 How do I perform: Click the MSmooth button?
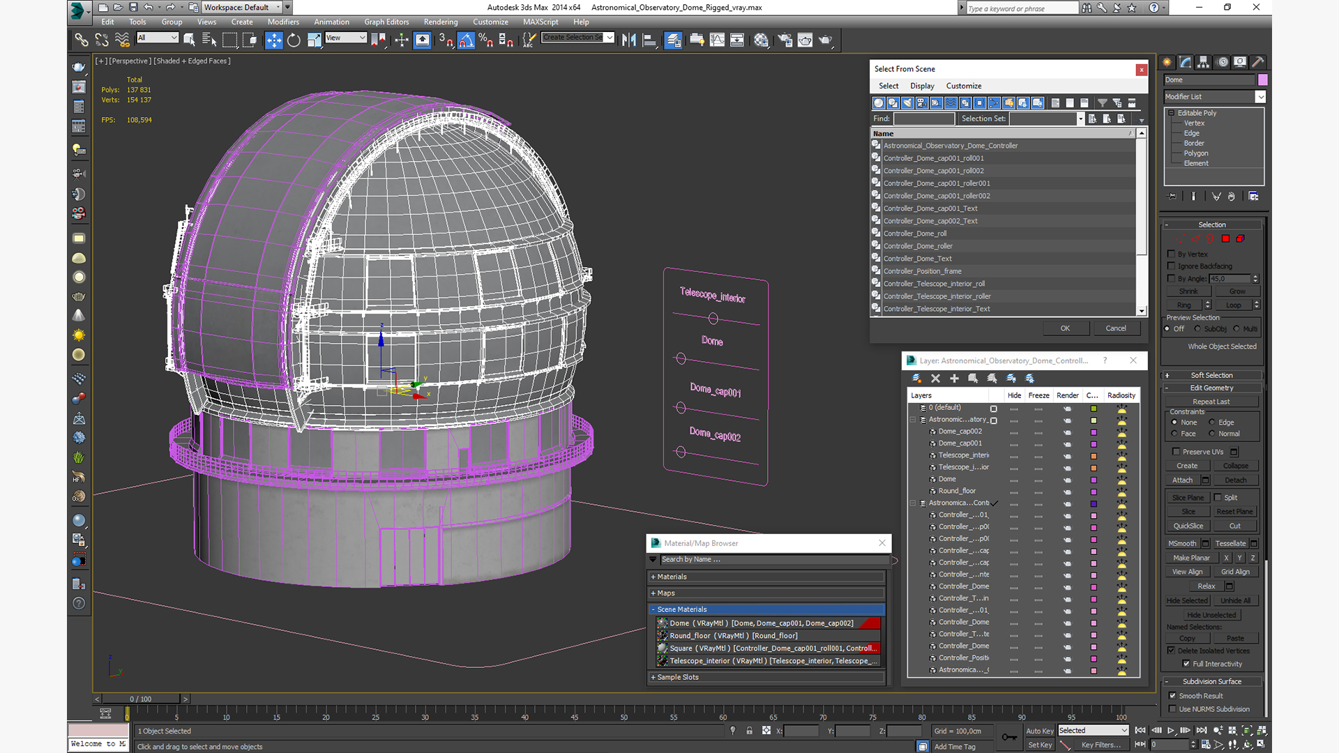tap(1182, 543)
